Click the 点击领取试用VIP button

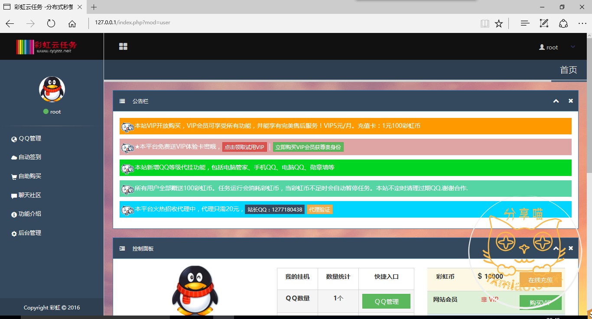point(244,147)
